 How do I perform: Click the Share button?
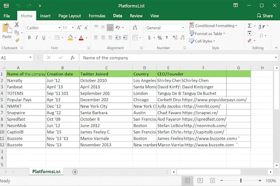(x=265, y=16)
